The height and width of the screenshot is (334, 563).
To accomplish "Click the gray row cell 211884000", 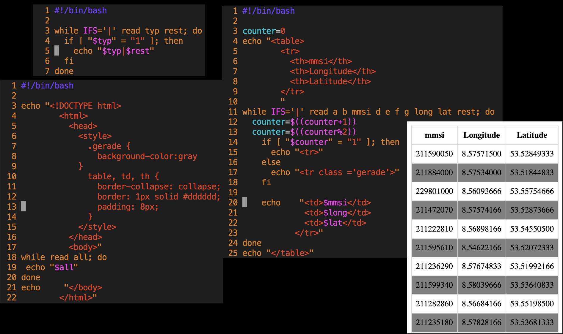I will pos(434,172).
